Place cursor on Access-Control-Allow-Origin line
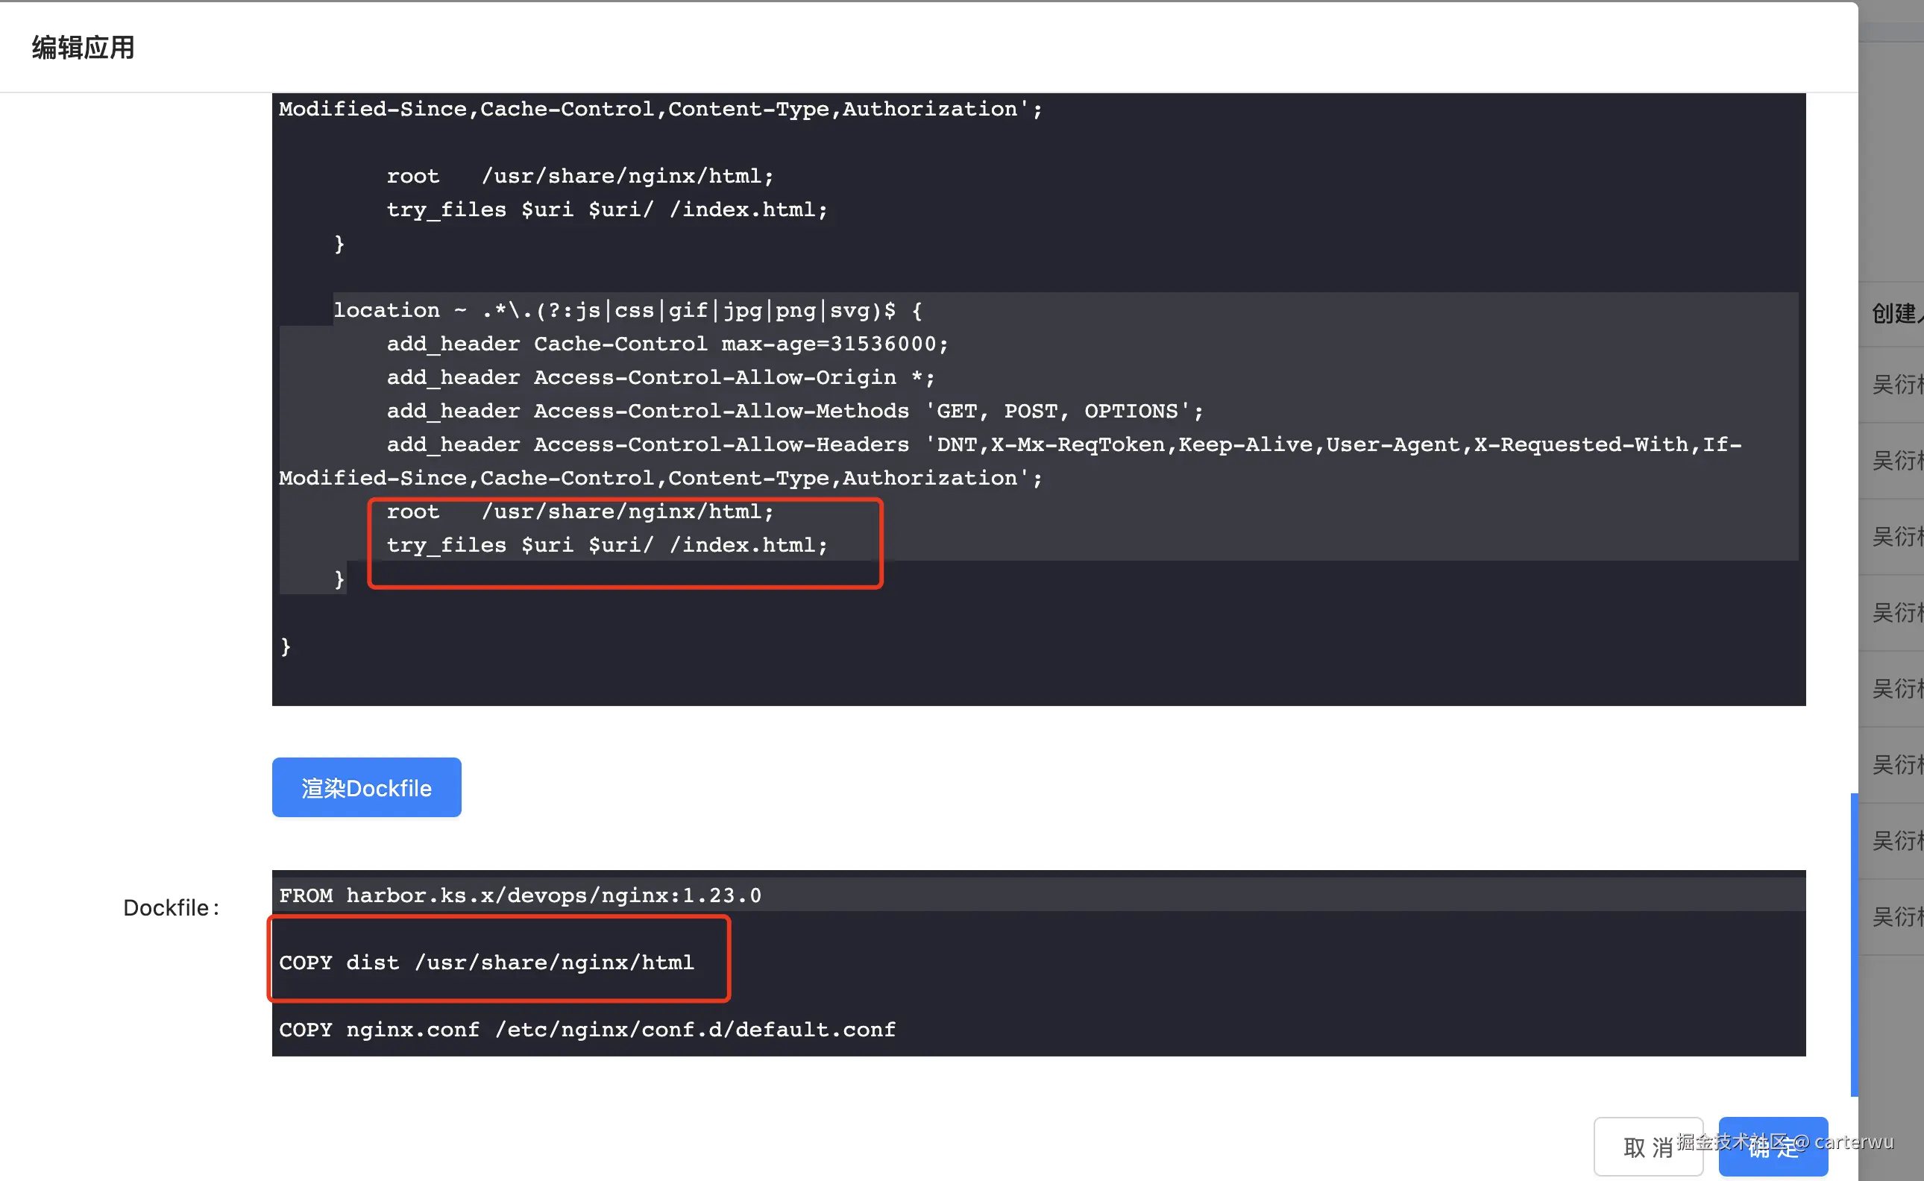The image size is (1924, 1181). coord(660,377)
